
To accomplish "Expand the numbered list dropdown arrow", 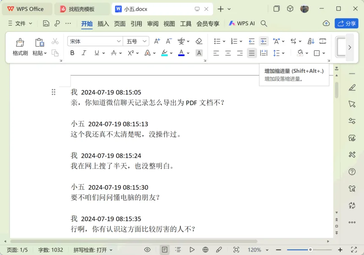I will click(241, 41).
